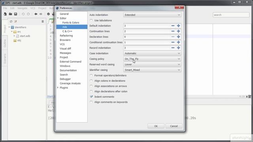Click Continuation lines value field
253x142 pixels.
(147, 31)
